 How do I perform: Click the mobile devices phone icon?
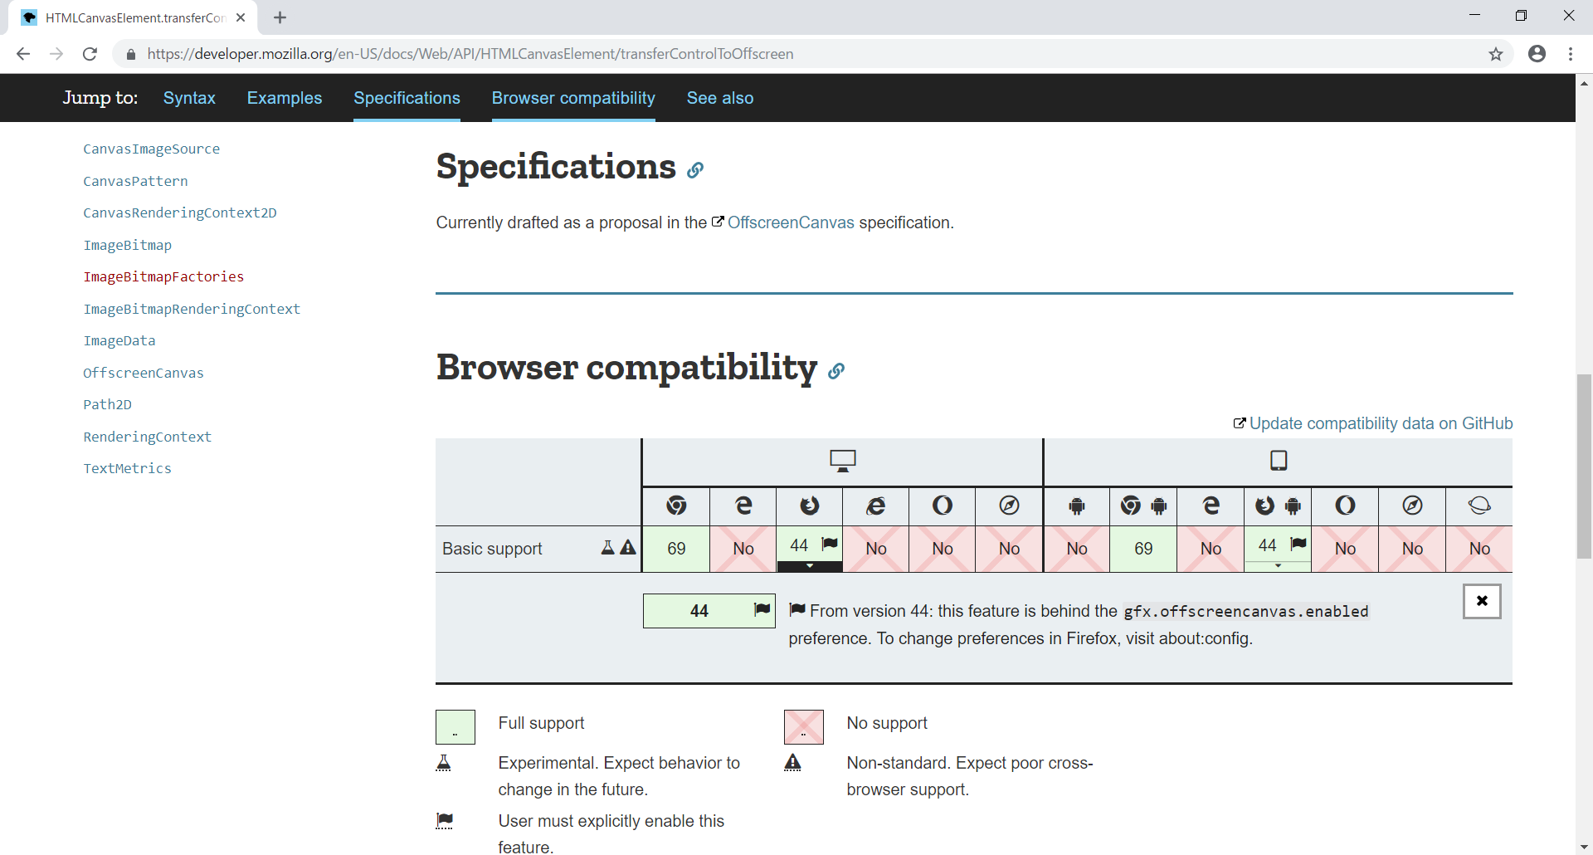(x=1278, y=460)
